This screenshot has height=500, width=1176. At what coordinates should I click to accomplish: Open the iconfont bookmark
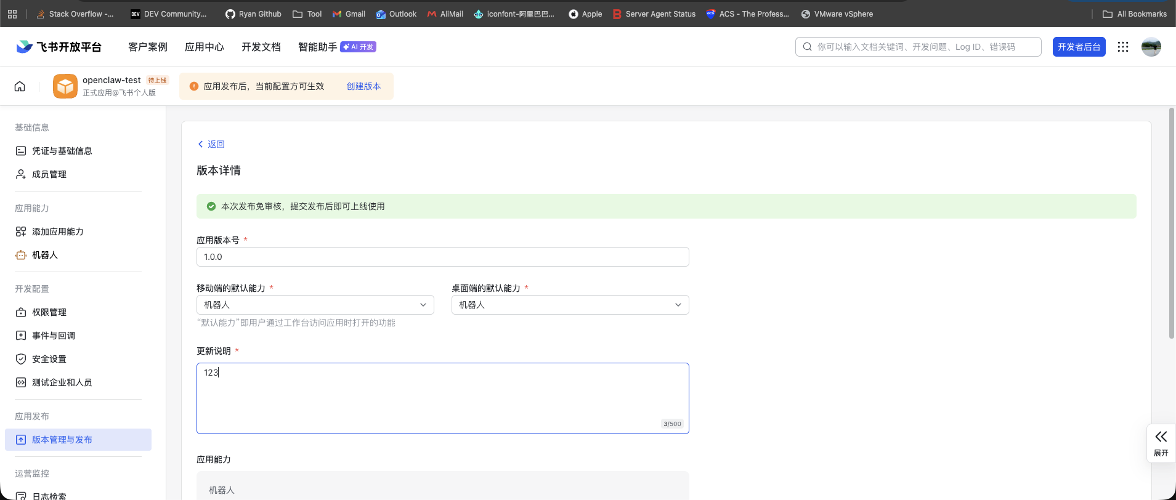(514, 14)
